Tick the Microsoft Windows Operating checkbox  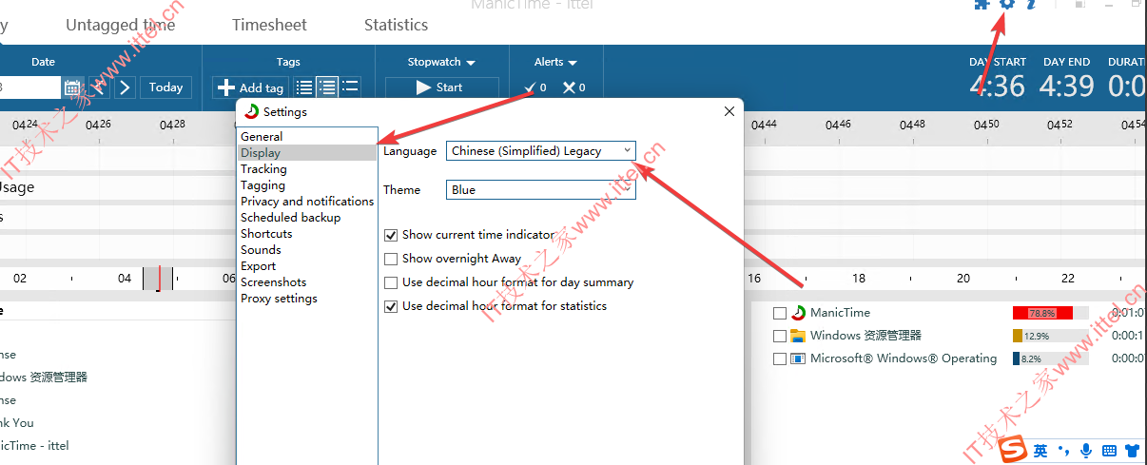(x=780, y=358)
